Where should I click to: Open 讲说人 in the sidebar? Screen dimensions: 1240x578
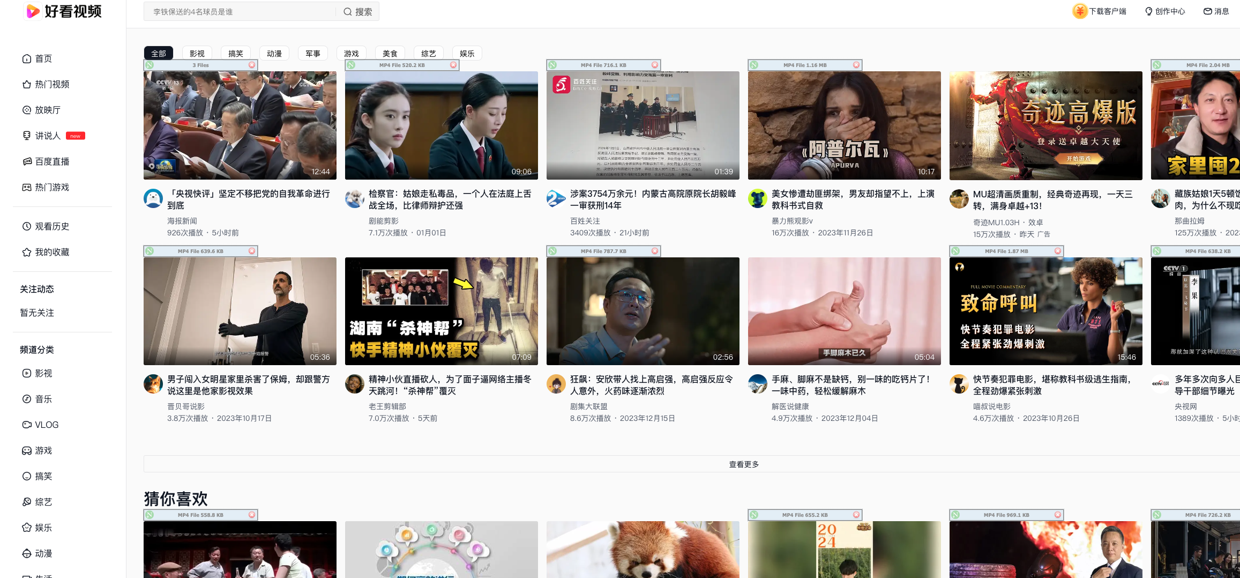tap(53, 136)
